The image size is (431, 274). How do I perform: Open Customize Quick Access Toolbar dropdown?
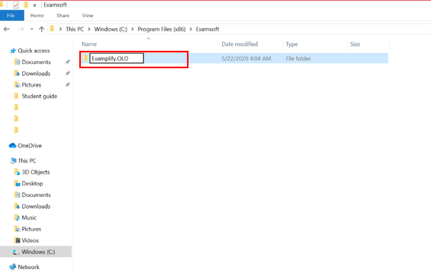[x=34, y=5]
